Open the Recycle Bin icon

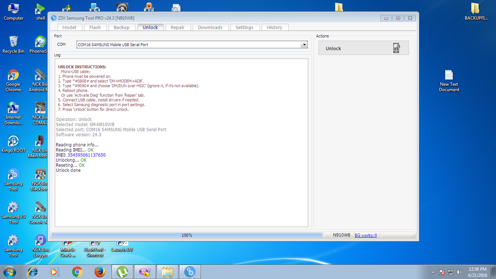click(13, 43)
